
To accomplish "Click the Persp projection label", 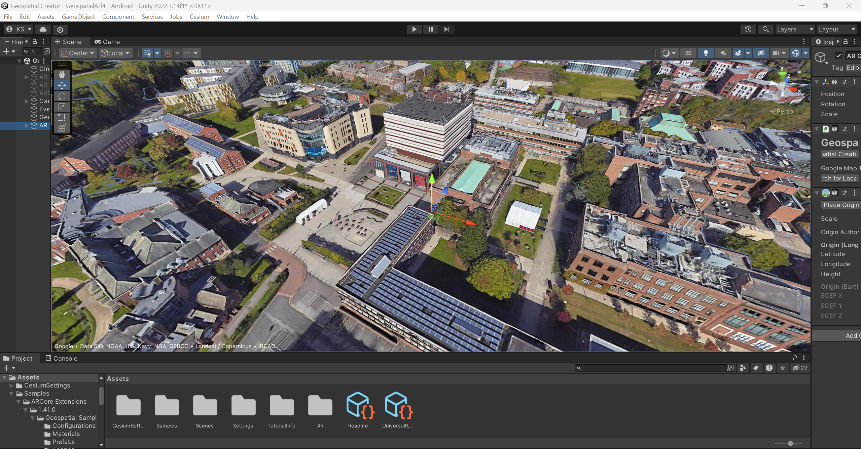I will [x=784, y=111].
